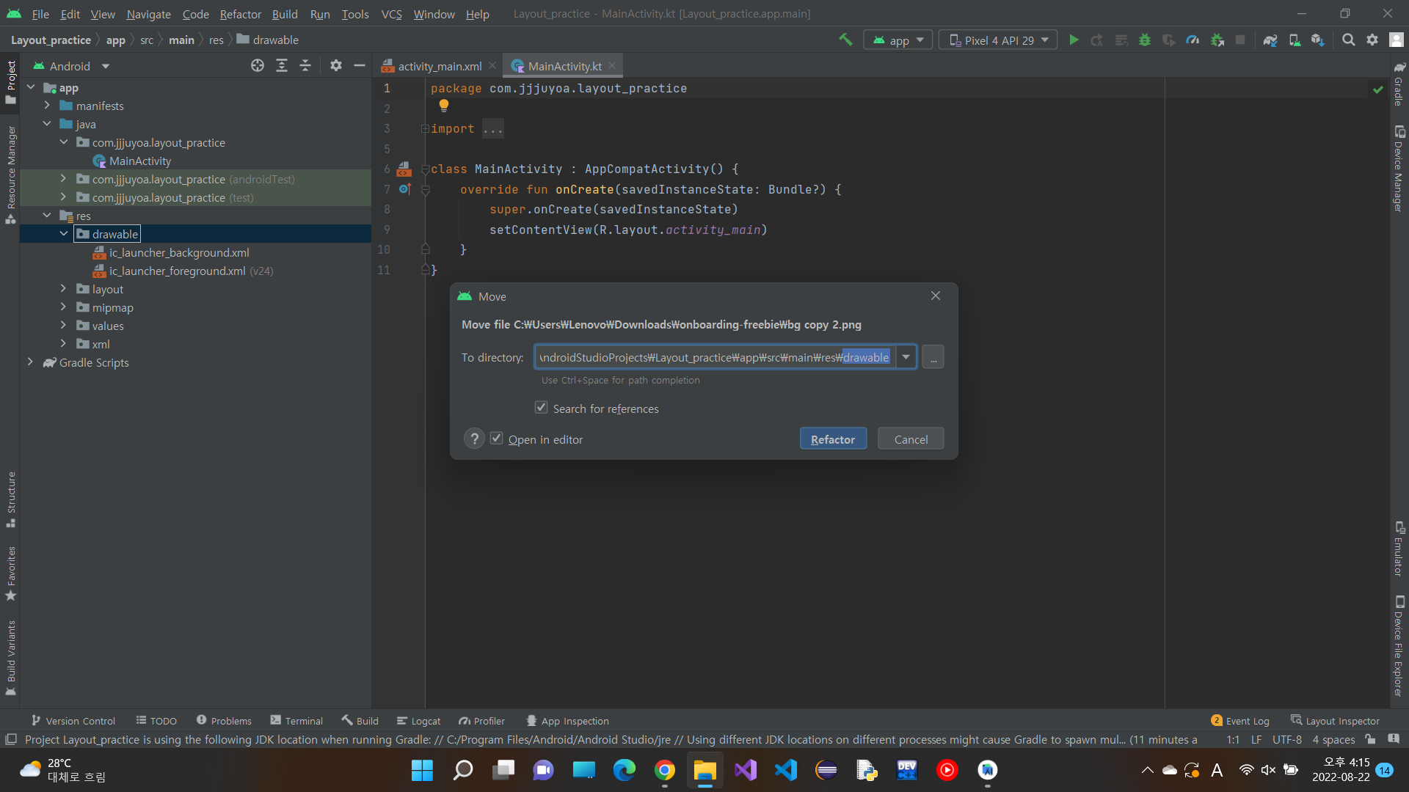The height and width of the screenshot is (792, 1409).
Task: Click the Select Opened File target icon
Action: [257, 66]
